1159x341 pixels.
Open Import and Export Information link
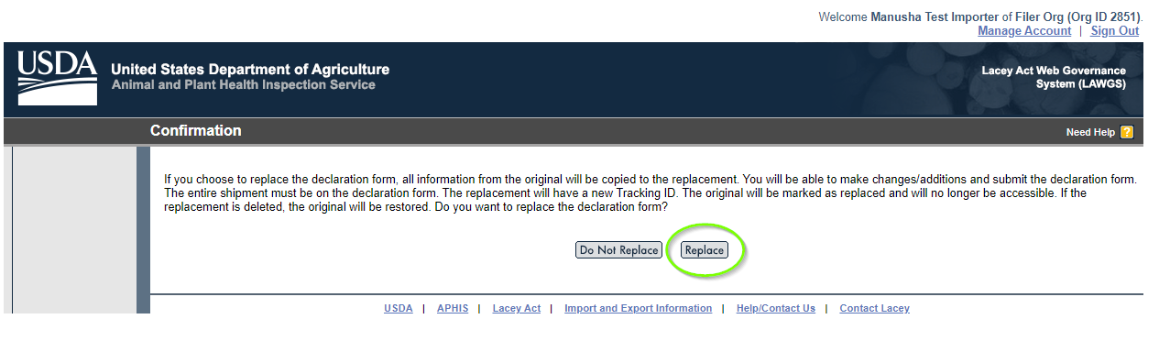point(638,309)
